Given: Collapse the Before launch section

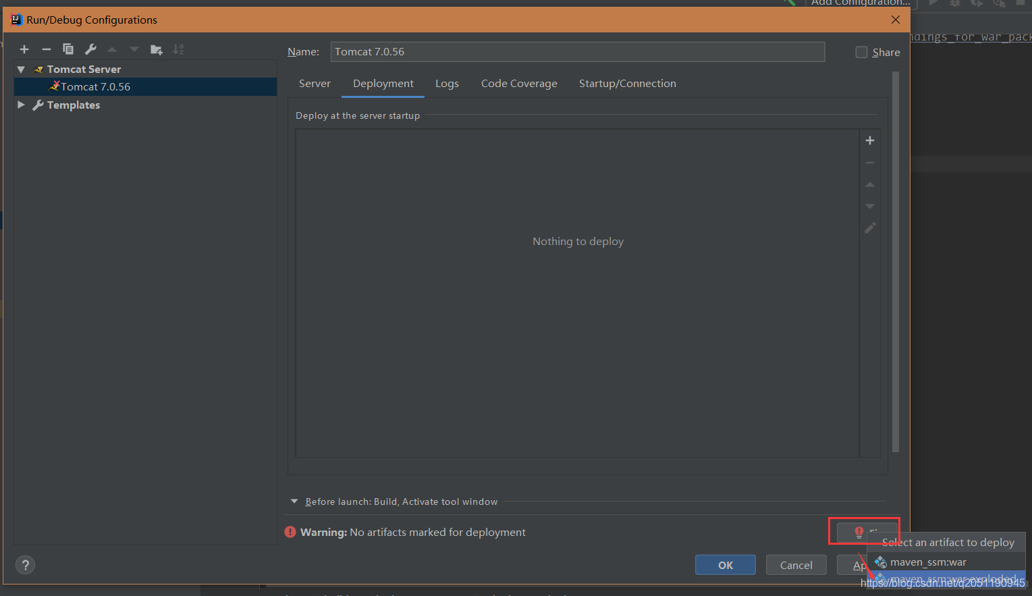Looking at the screenshot, I should pos(294,502).
